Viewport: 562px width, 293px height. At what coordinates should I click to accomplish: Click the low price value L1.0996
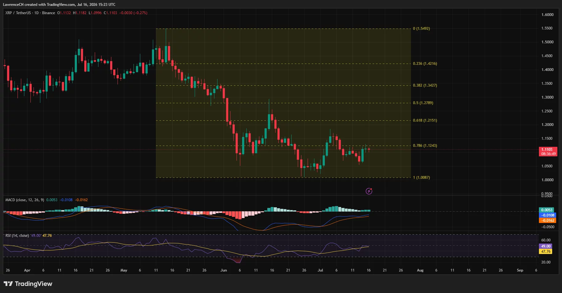click(x=95, y=13)
